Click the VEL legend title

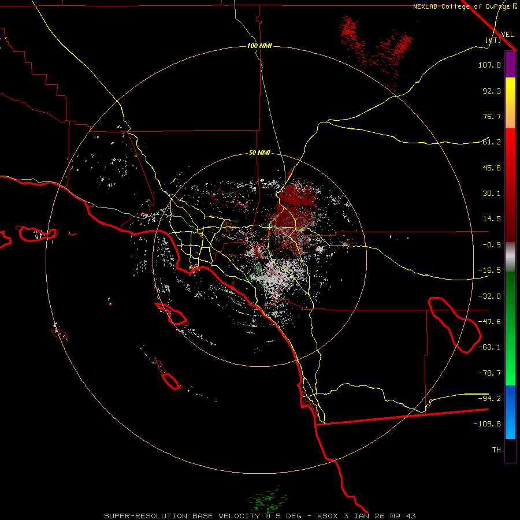507,34
